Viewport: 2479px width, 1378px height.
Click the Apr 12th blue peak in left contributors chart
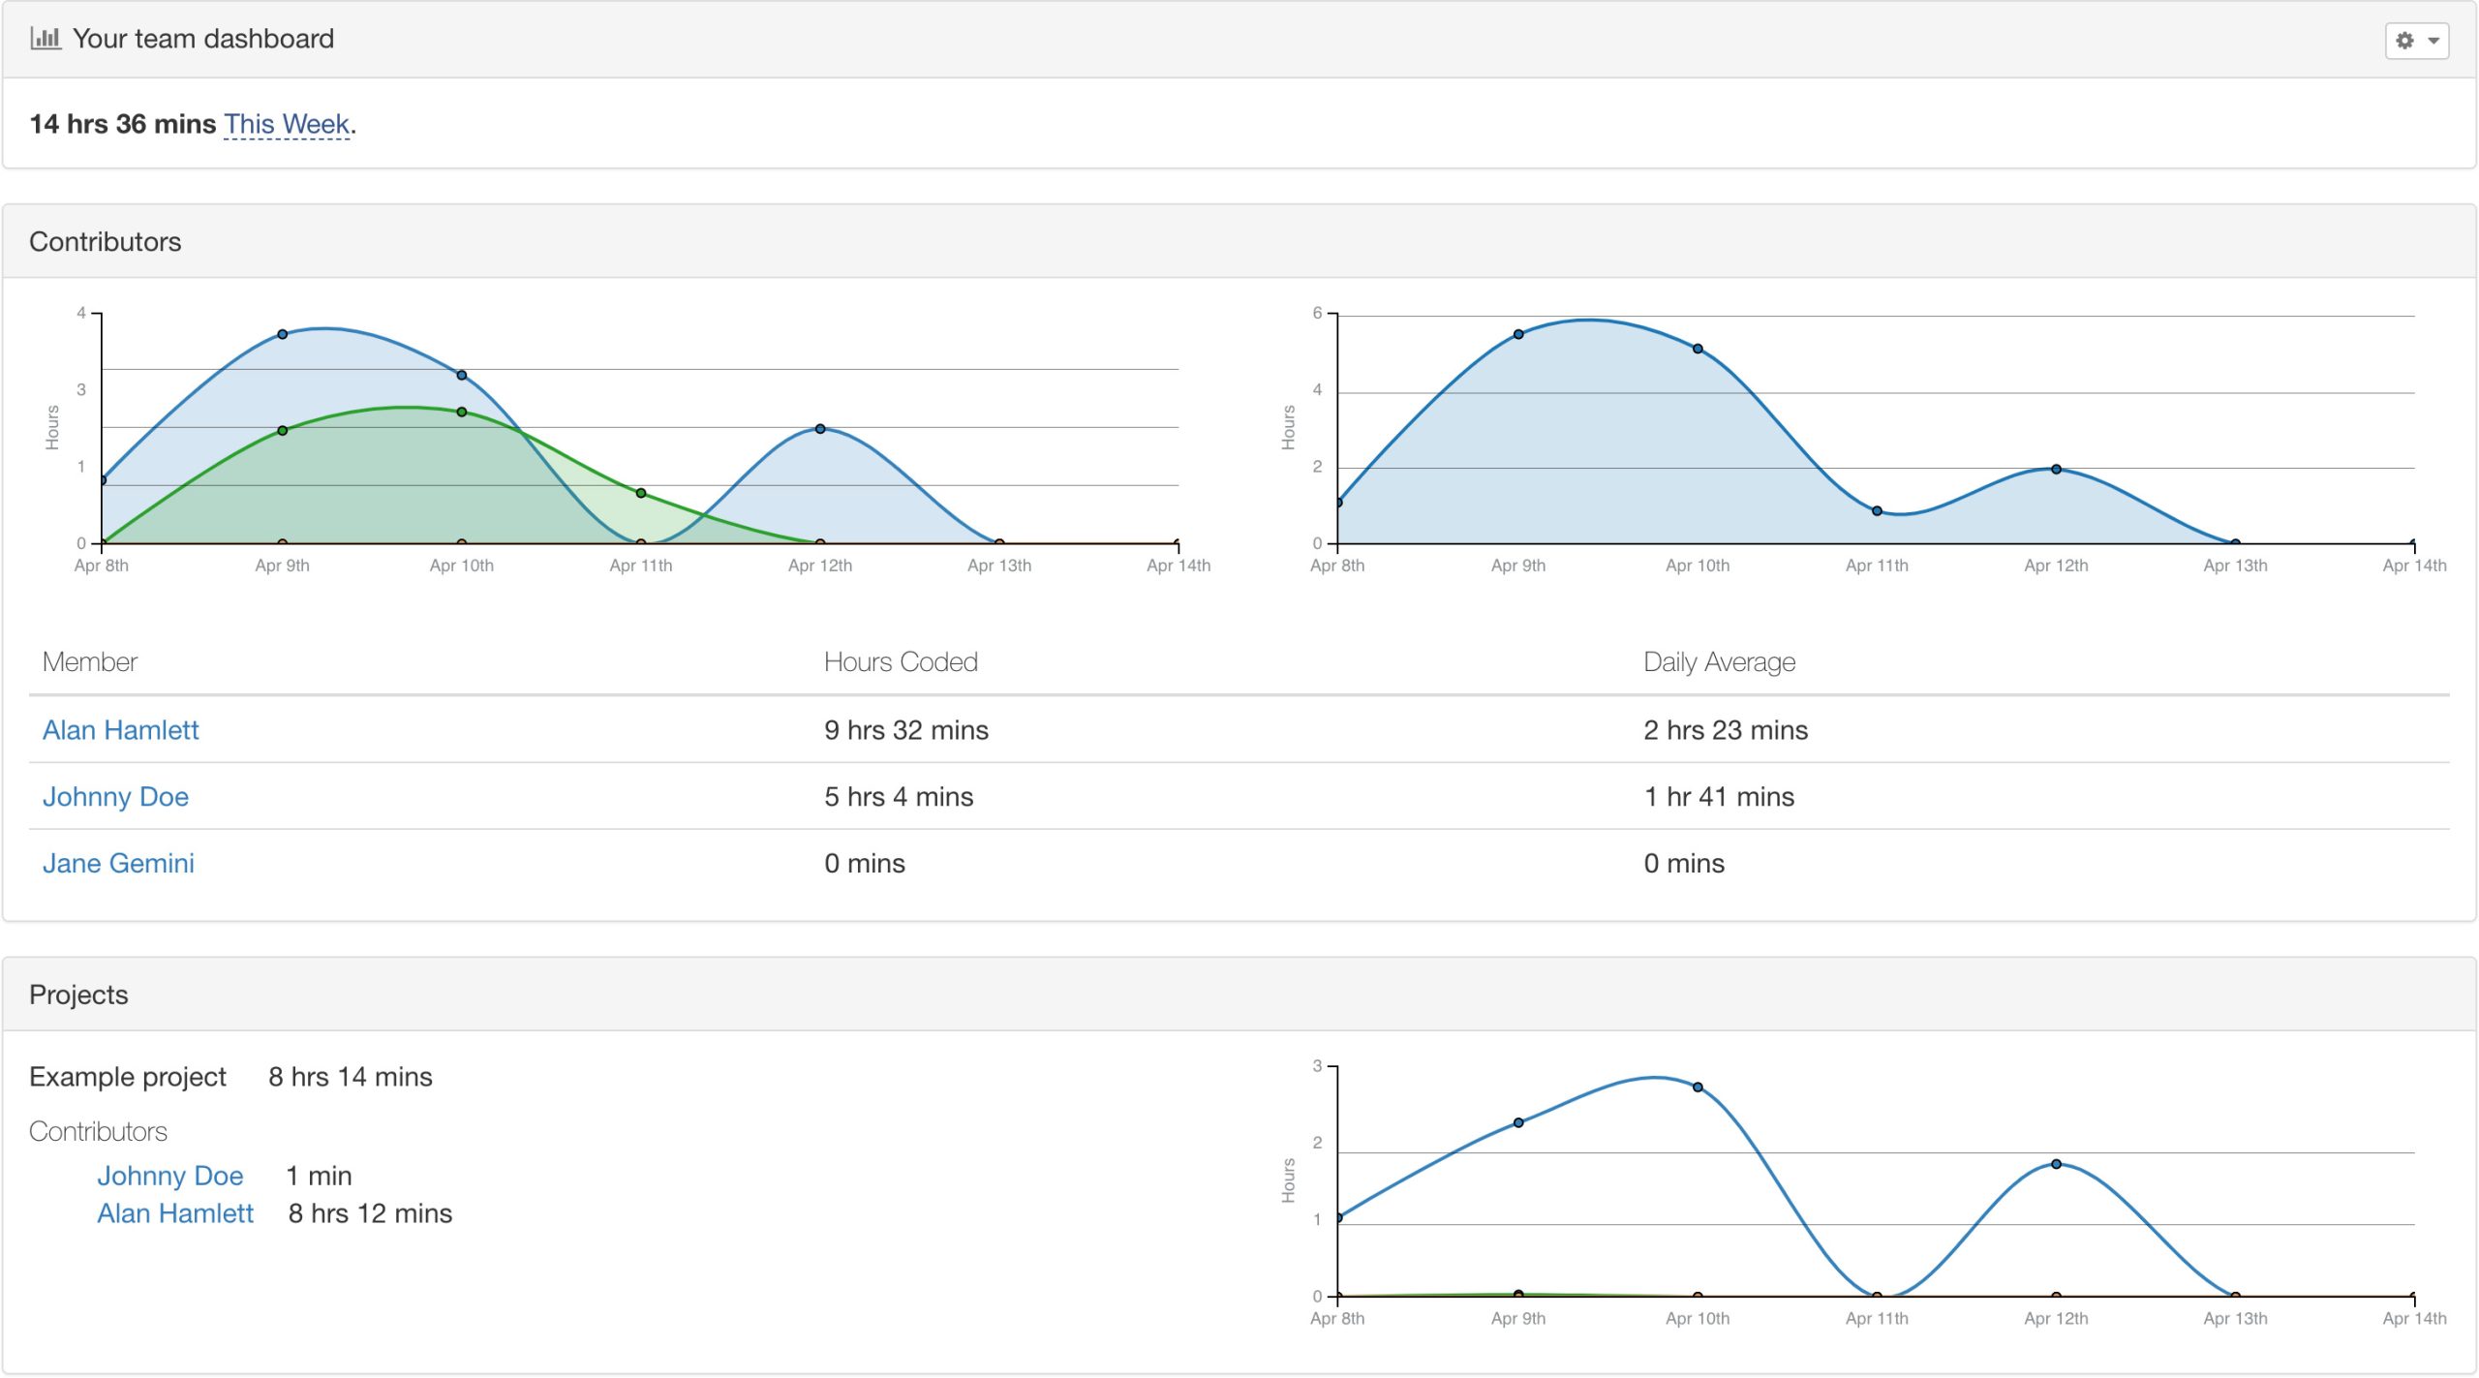[820, 428]
